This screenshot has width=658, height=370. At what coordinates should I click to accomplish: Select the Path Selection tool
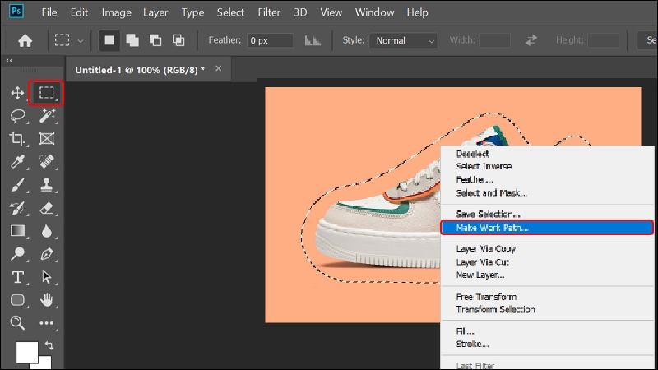click(x=47, y=277)
